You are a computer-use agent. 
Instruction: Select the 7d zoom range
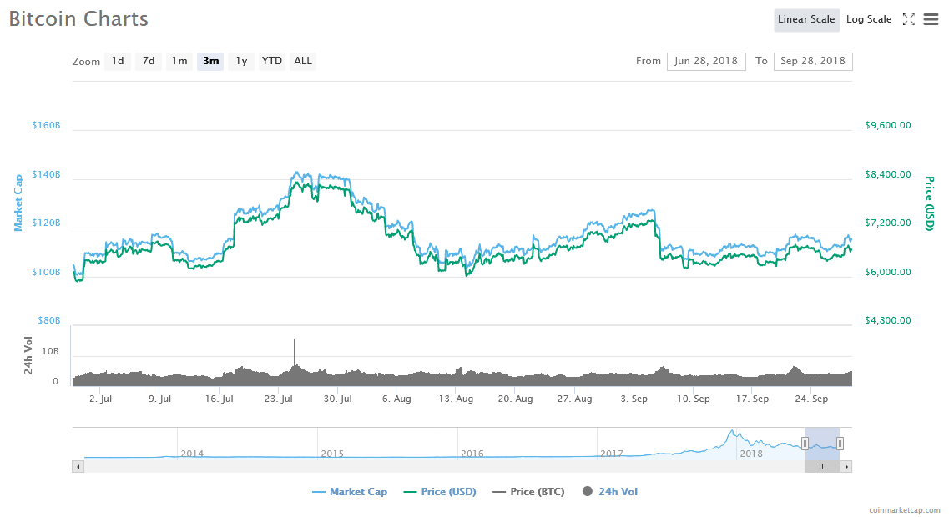pos(149,61)
